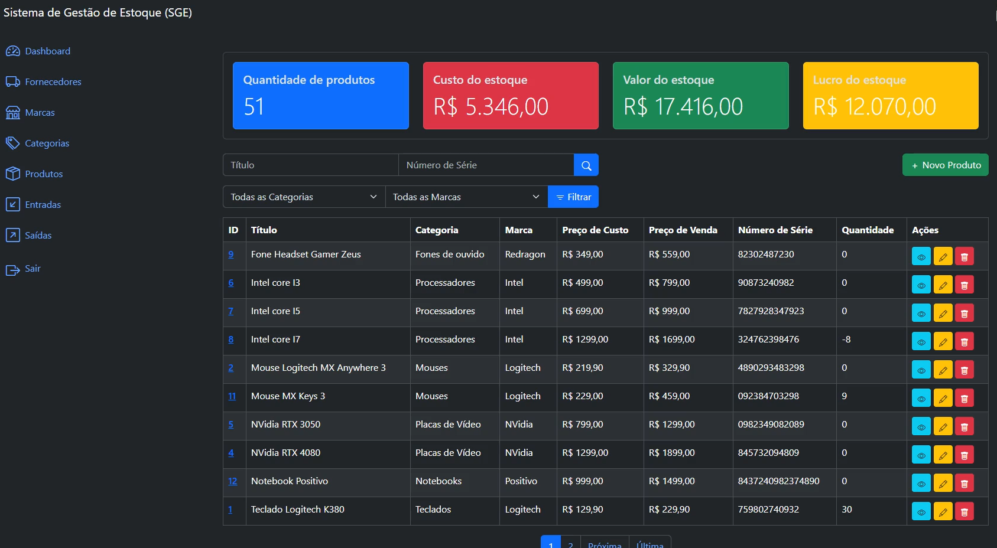Edit the Mouse MX Keys 3 row
Screen dimensions: 997x548
click(x=943, y=399)
